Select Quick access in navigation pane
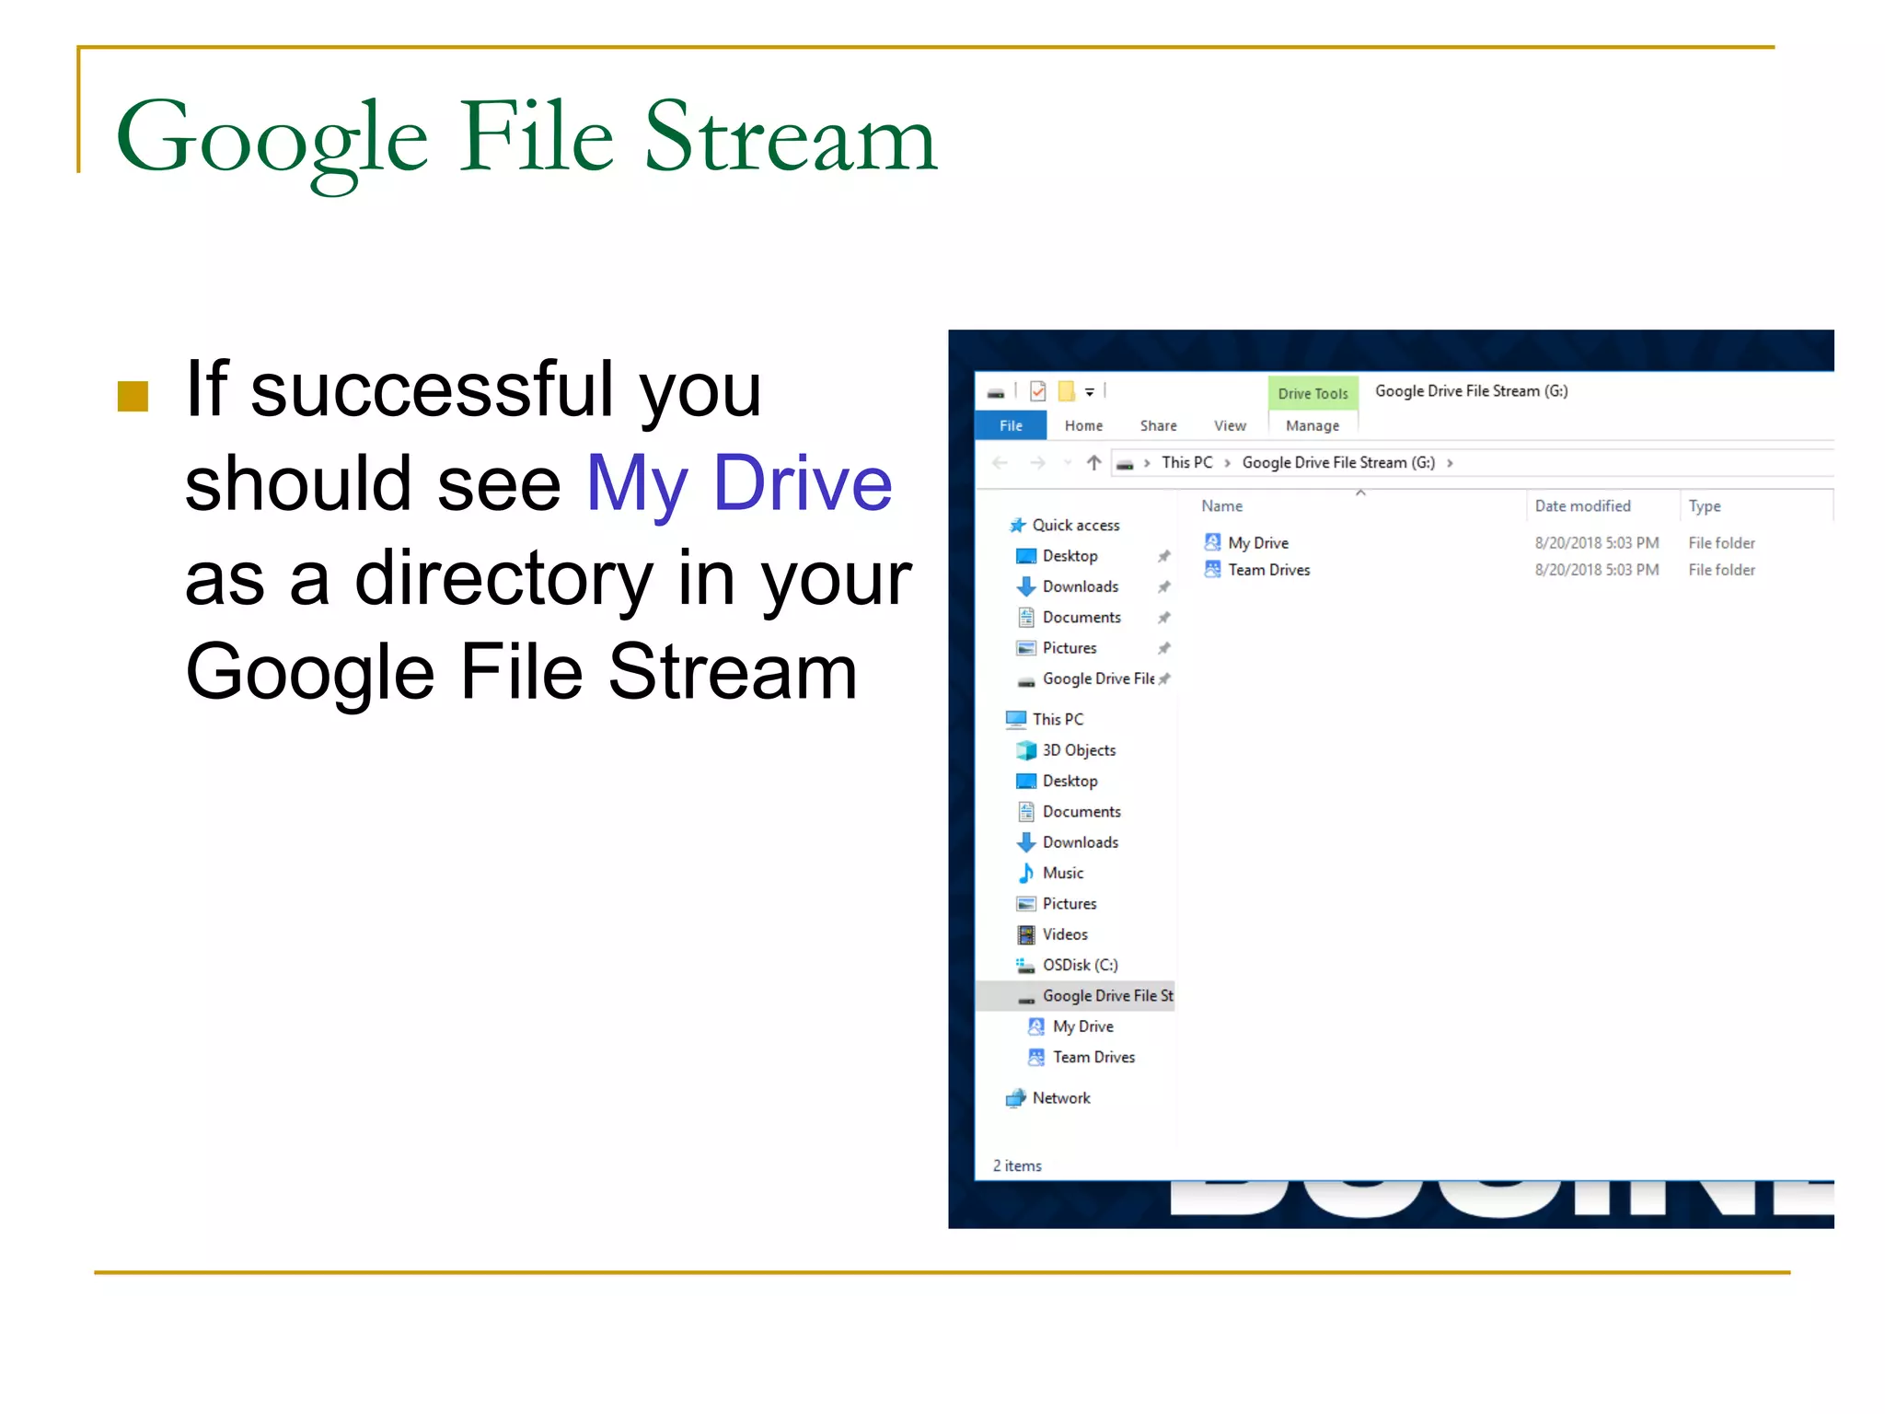 click(x=1075, y=525)
